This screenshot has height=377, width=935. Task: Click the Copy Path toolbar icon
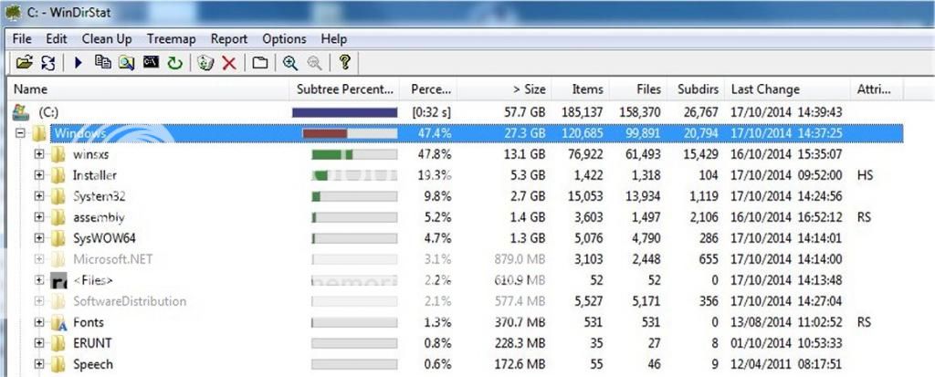click(103, 62)
